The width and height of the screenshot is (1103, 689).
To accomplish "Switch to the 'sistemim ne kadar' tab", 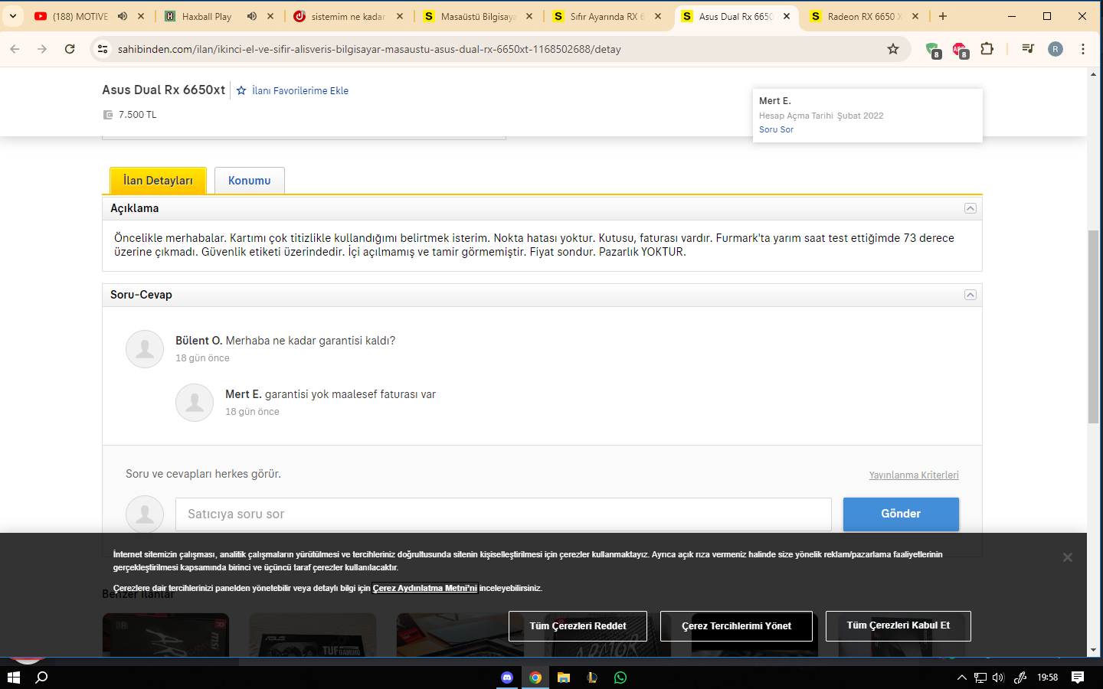I will [348, 16].
